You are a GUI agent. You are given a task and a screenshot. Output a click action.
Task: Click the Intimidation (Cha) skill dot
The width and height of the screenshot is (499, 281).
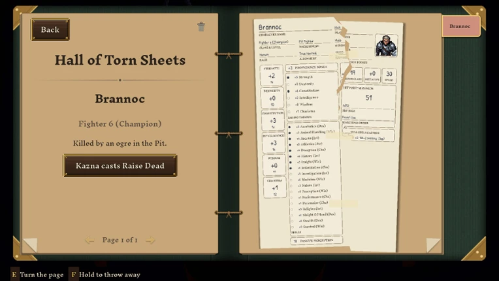(x=291, y=168)
